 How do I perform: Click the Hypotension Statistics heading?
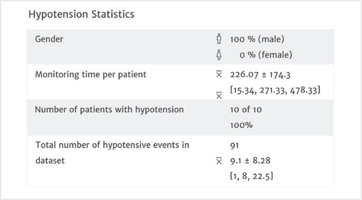coord(81,14)
